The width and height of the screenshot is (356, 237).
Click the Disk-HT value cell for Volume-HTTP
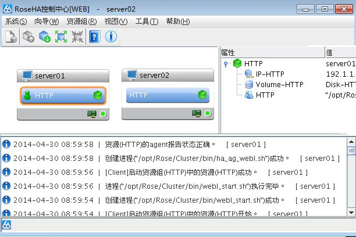click(340, 85)
